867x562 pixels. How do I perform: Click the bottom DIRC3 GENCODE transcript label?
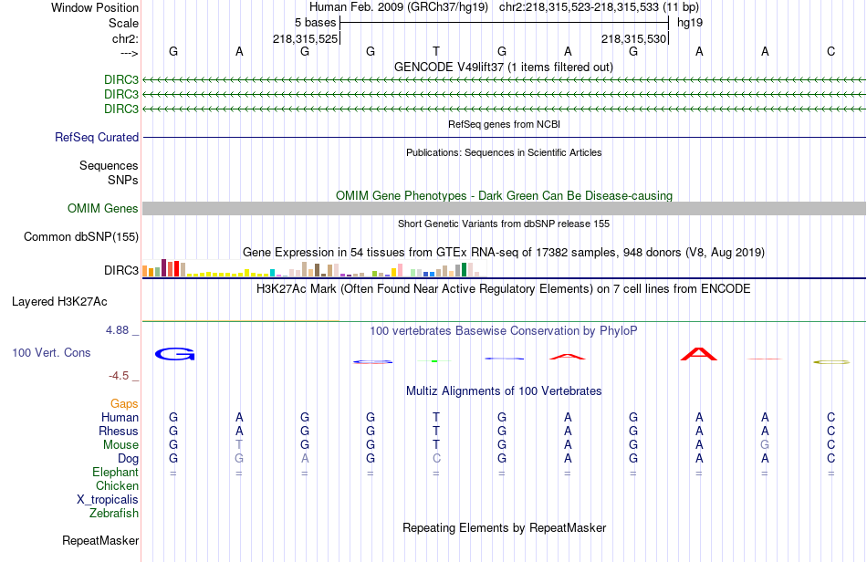(x=121, y=109)
